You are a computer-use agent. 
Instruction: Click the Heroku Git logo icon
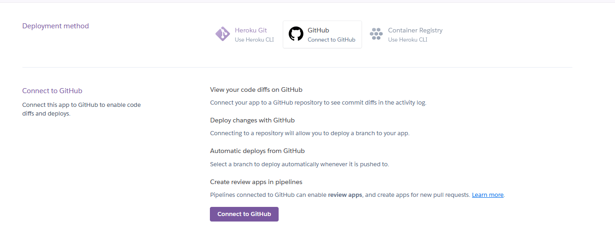pos(223,34)
